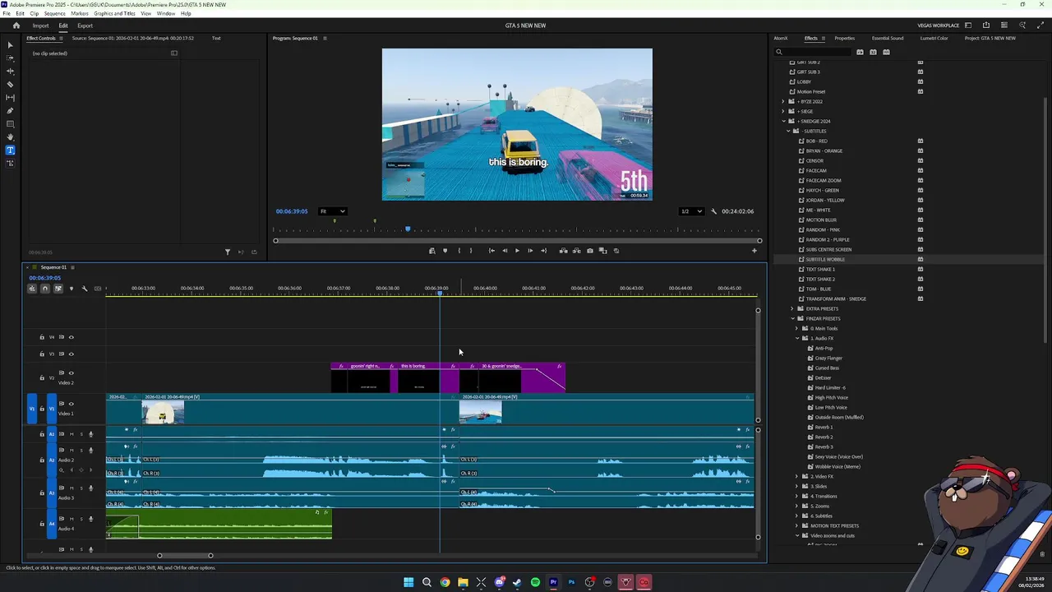Open the Sequence menu
The image size is (1052, 592).
pos(54,14)
